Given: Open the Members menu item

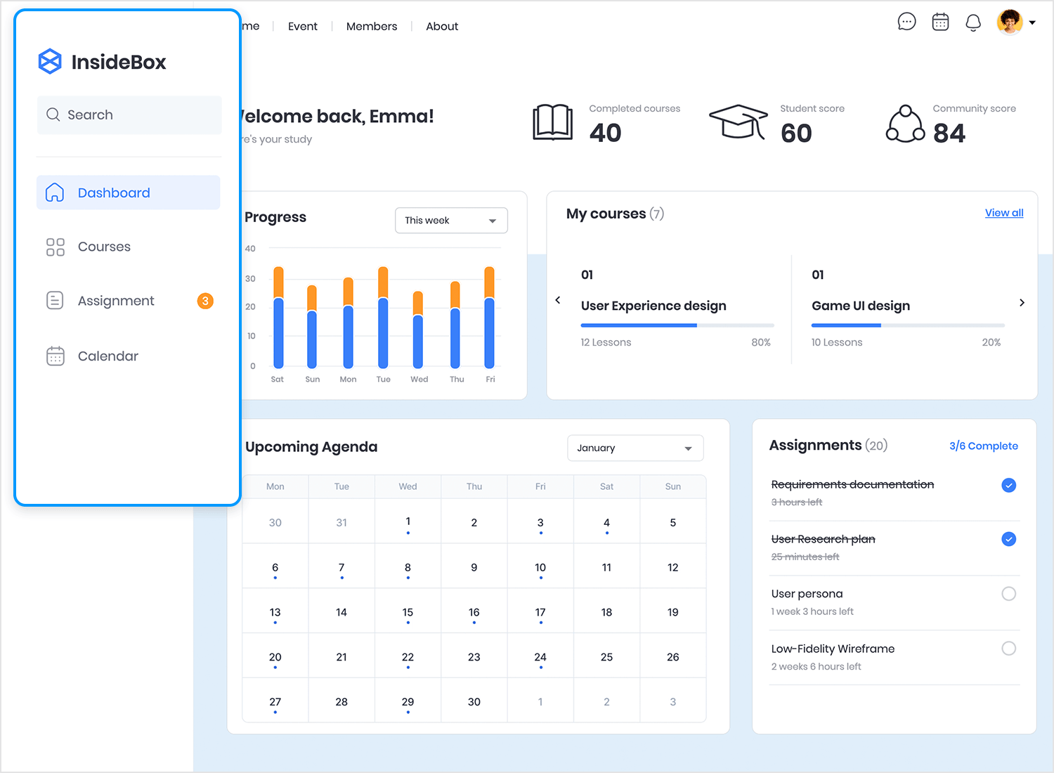Looking at the screenshot, I should [372, 26].
